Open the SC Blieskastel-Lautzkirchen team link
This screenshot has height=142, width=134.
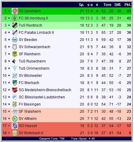pyautogui.click(x=42, y=97)
